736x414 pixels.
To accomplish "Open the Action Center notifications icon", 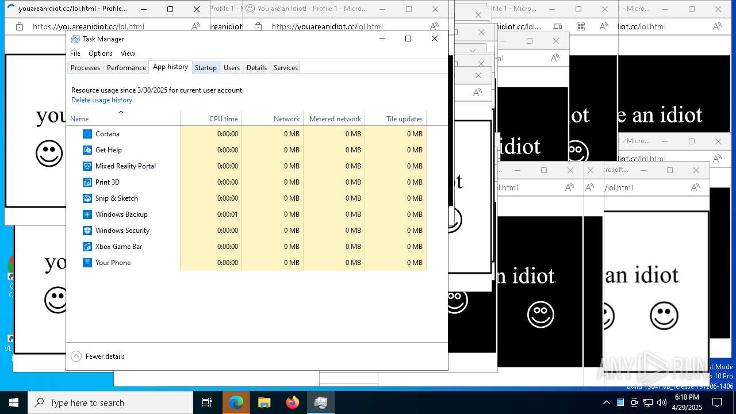I will click(717, 402).
